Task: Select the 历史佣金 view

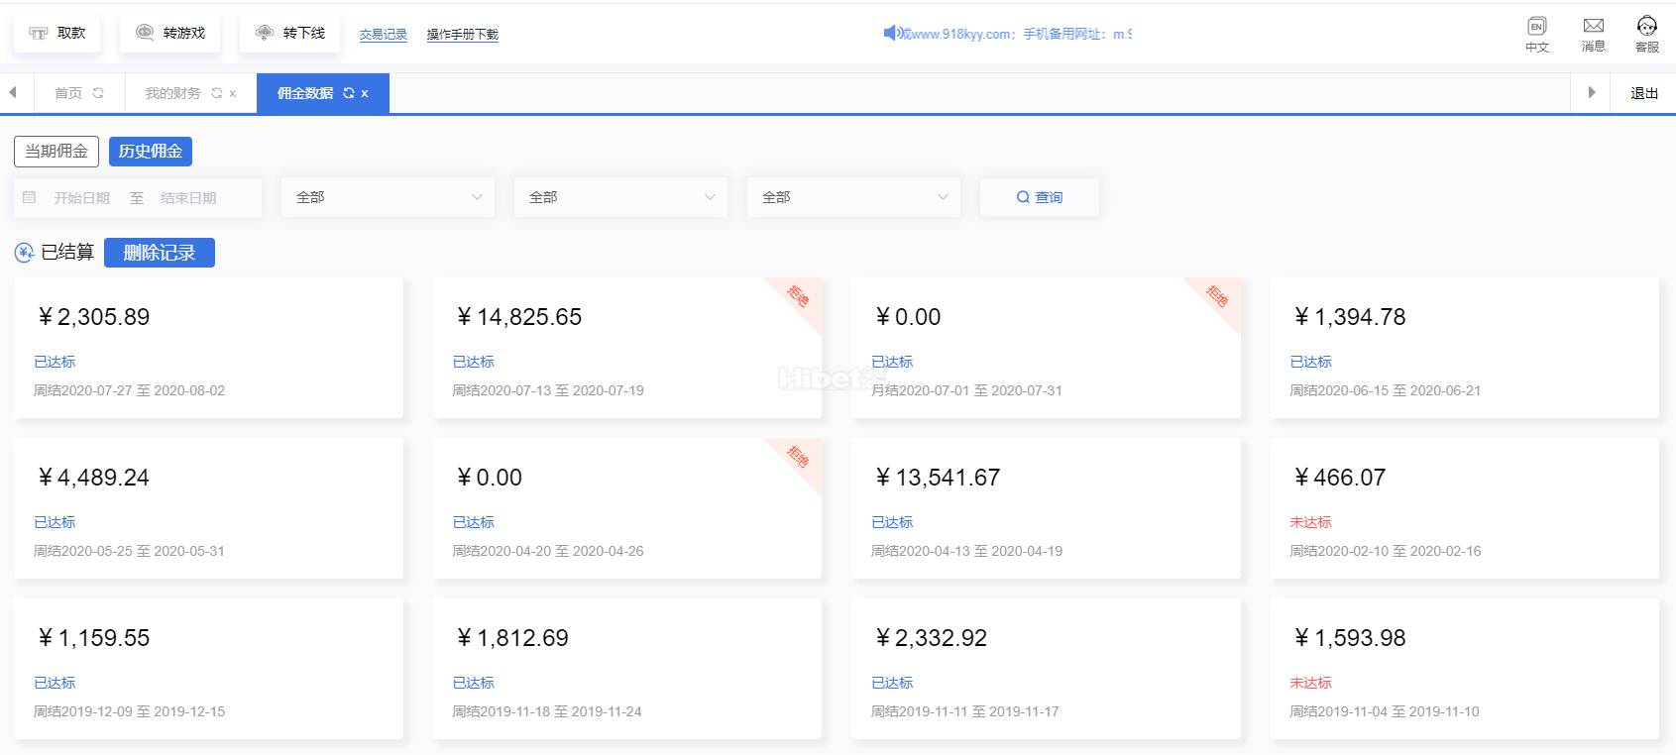Action: [150, 152]
